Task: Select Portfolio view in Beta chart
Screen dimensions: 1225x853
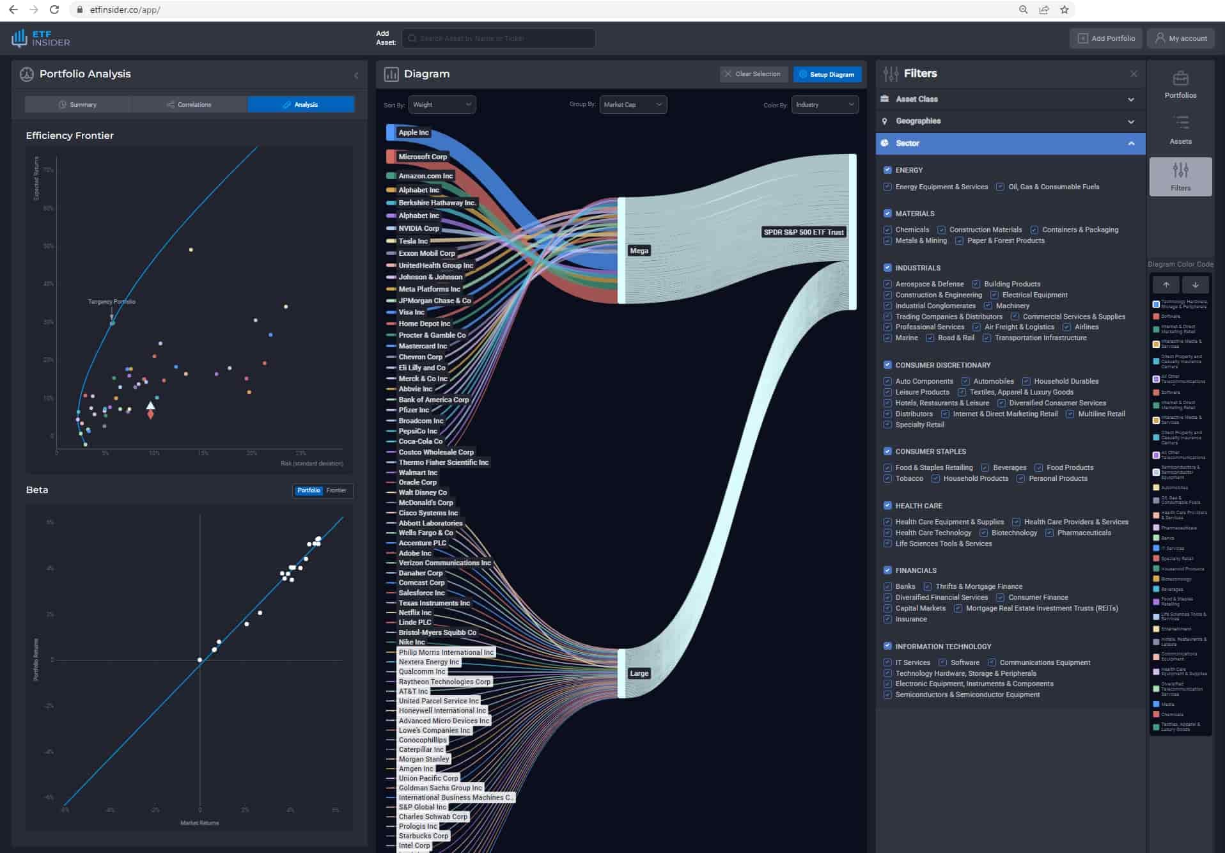Action: pyautogui.click(x=308, y=490)
